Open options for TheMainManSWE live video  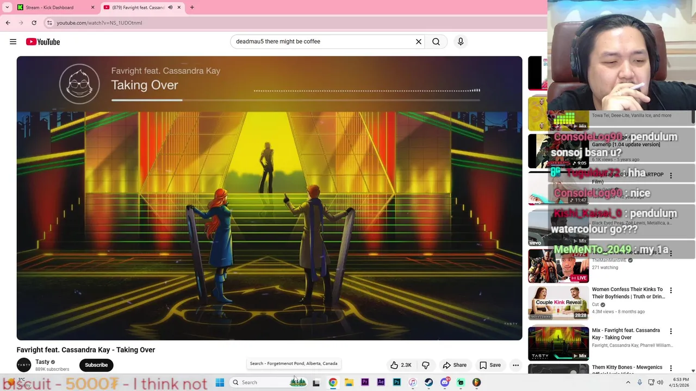671,253
